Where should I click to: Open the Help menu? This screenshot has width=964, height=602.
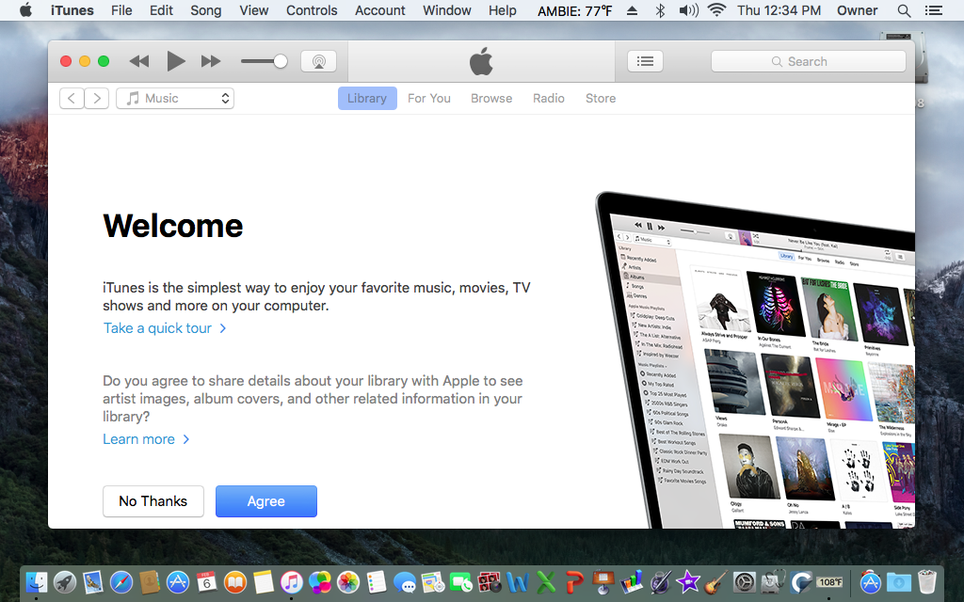click(503, 10)
